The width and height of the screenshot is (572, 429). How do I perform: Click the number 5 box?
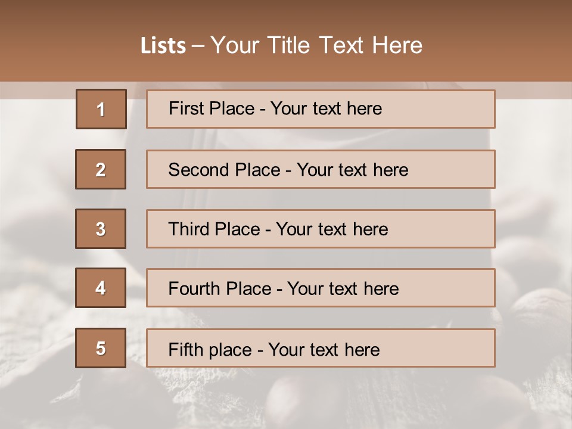[101, 348]
